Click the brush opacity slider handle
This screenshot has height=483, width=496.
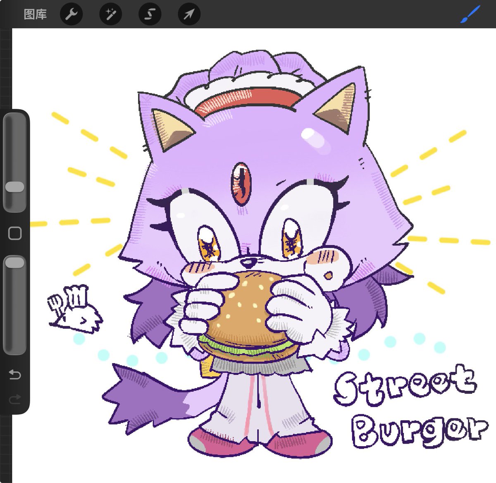pos(15,262)
